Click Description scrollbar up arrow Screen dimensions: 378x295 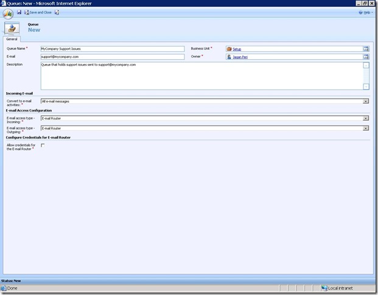pos(366,65)
